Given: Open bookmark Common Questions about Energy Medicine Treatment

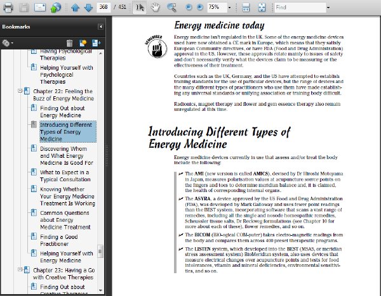Looking at the screenshot, I should pyautogui.click(x=65, y=220).
